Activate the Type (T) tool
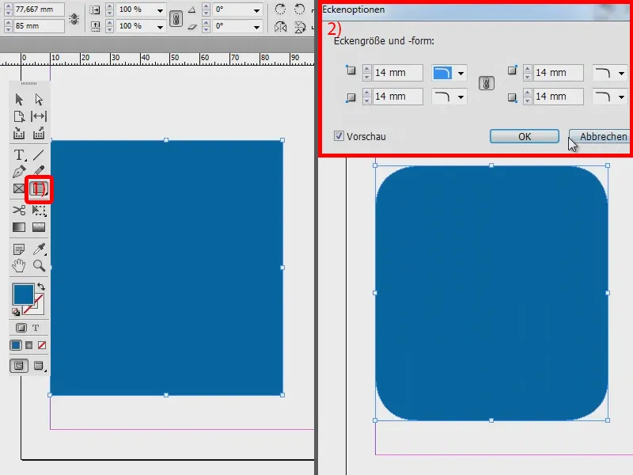This screenshot has height=475, width=633. coord(19,155)
